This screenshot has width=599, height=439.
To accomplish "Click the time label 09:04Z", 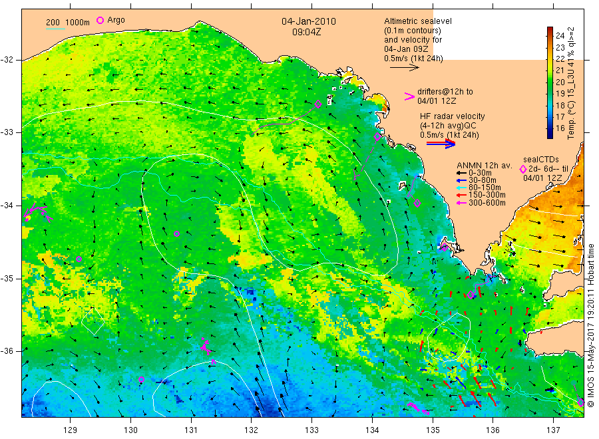I will [306, 32].
